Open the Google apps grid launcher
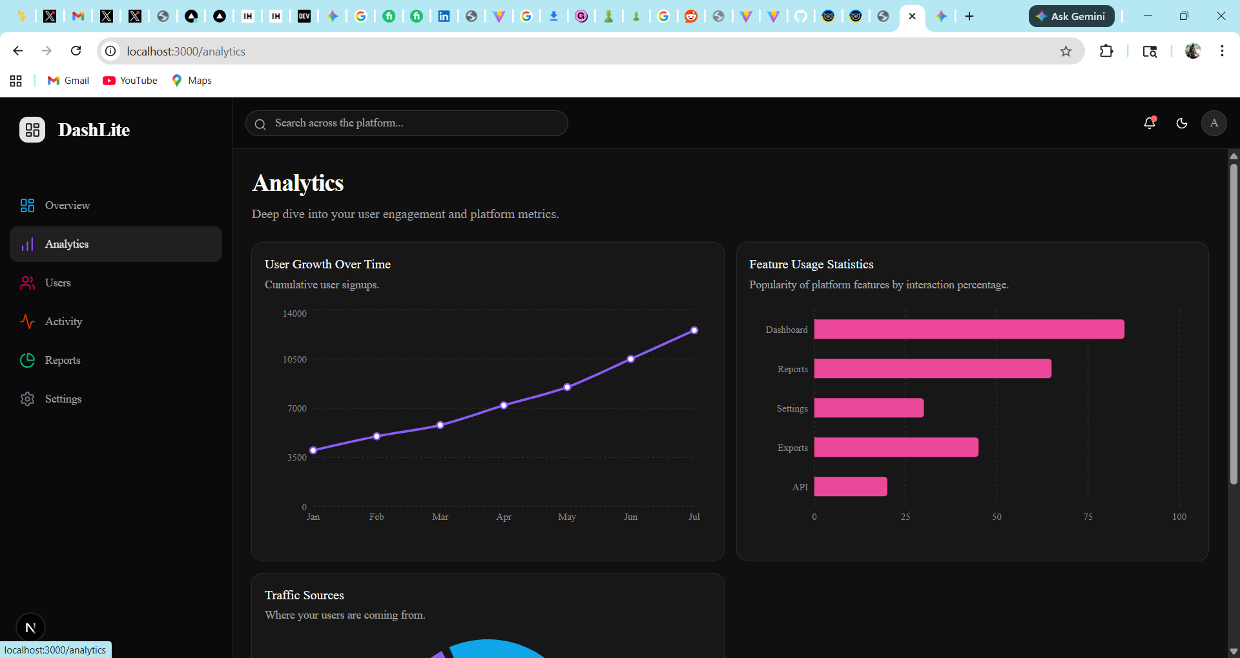 click(15, 80)
